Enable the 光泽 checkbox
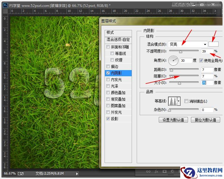The image size is (224, 179). [x=108, y=86]
